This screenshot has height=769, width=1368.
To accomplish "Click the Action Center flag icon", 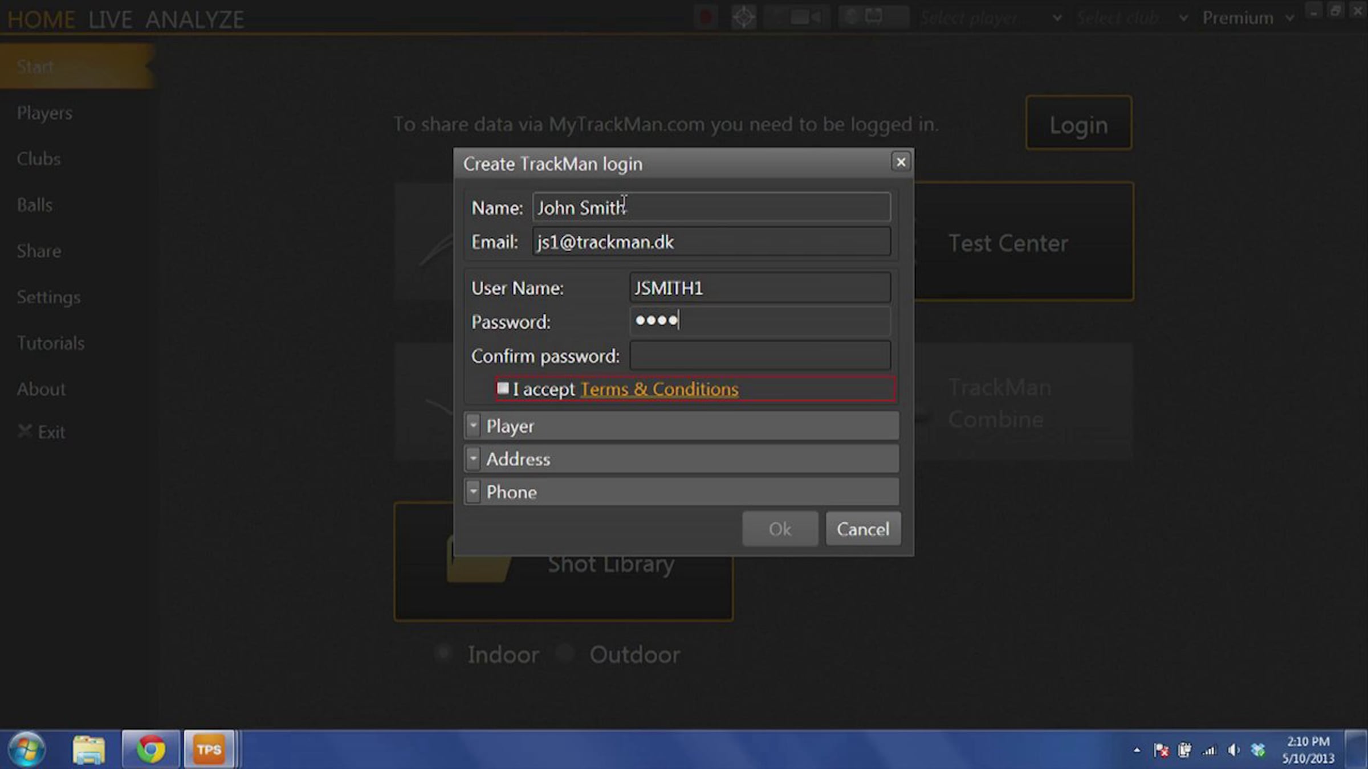I will click(x=1161, y=750).
